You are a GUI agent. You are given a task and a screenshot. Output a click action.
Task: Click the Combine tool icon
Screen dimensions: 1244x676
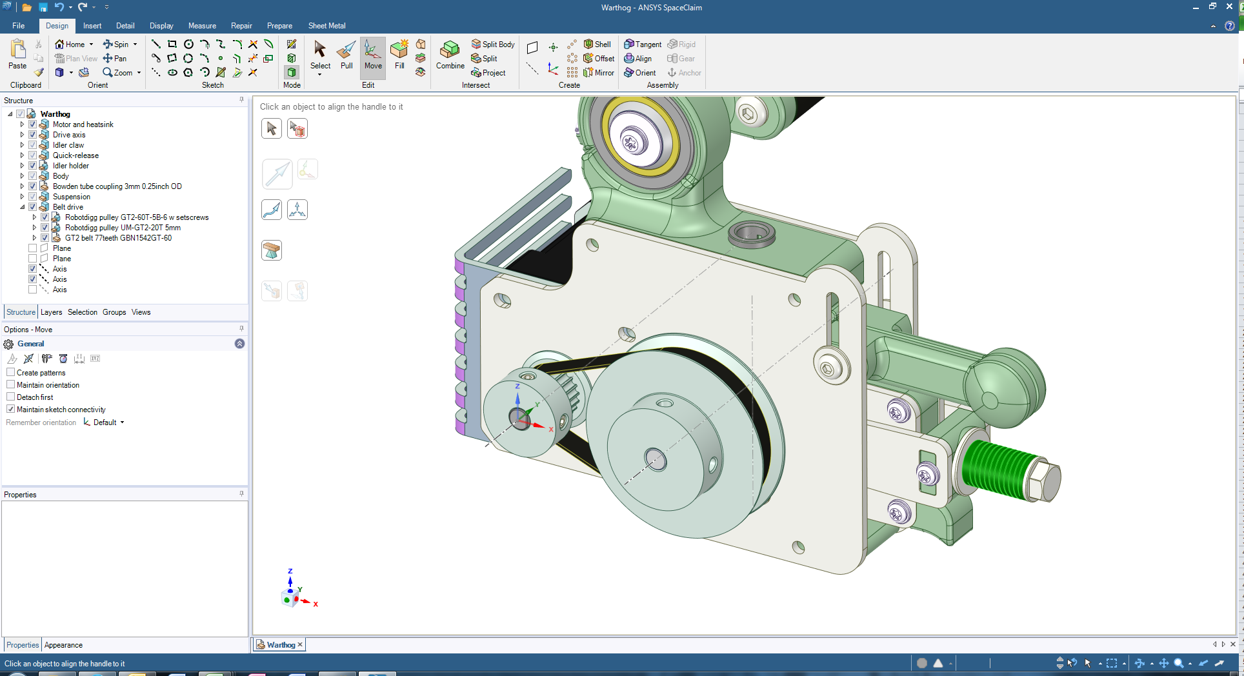450,54
